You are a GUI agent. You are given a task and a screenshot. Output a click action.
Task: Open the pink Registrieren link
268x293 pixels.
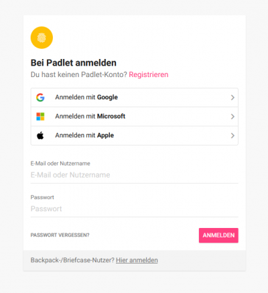point(149,74)
